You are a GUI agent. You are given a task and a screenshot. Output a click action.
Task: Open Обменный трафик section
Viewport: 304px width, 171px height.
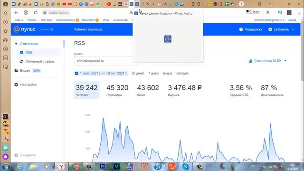pyautogui.click(x=37, y=61)
